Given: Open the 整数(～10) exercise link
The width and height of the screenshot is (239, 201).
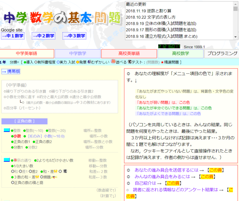Looking at the screenshot, I should pyautogui.click(x=35, y=131).
